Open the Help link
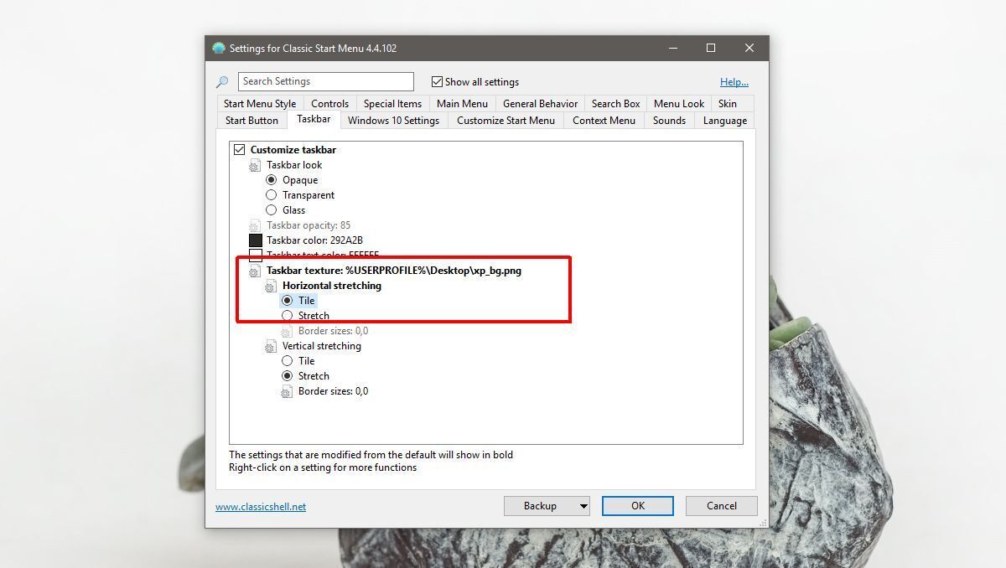 [734, 81]
